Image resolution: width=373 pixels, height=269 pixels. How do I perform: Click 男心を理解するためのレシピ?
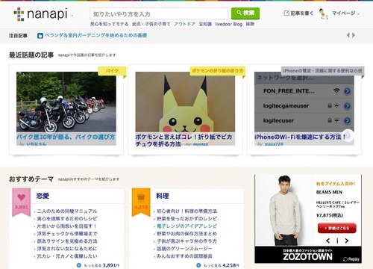[67, 219]
